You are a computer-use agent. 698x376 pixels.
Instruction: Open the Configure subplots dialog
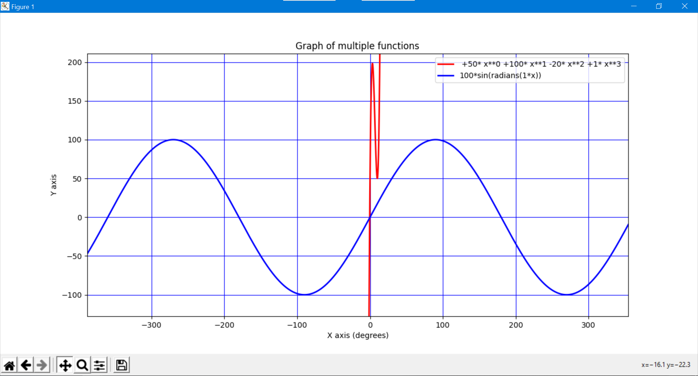(99, 365)
